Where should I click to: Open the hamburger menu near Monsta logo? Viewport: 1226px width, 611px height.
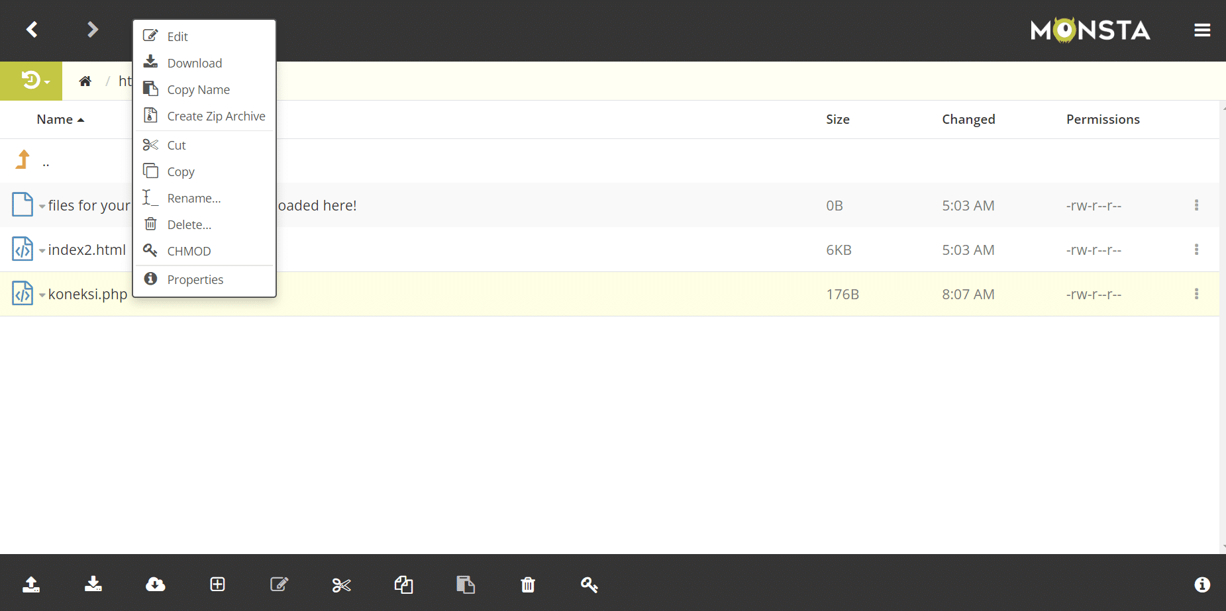(x=1202, y=30)
